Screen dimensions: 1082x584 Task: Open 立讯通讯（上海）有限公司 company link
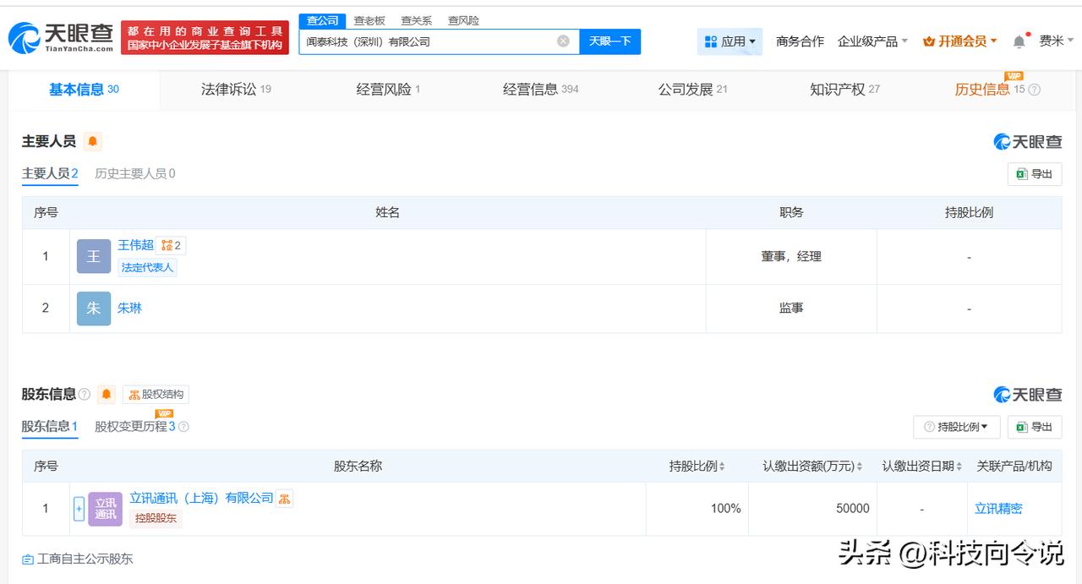click(201, 498)
